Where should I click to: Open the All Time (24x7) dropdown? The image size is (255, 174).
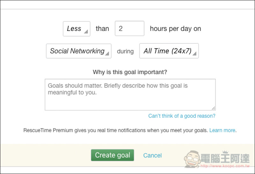click(x=169, y=51)
